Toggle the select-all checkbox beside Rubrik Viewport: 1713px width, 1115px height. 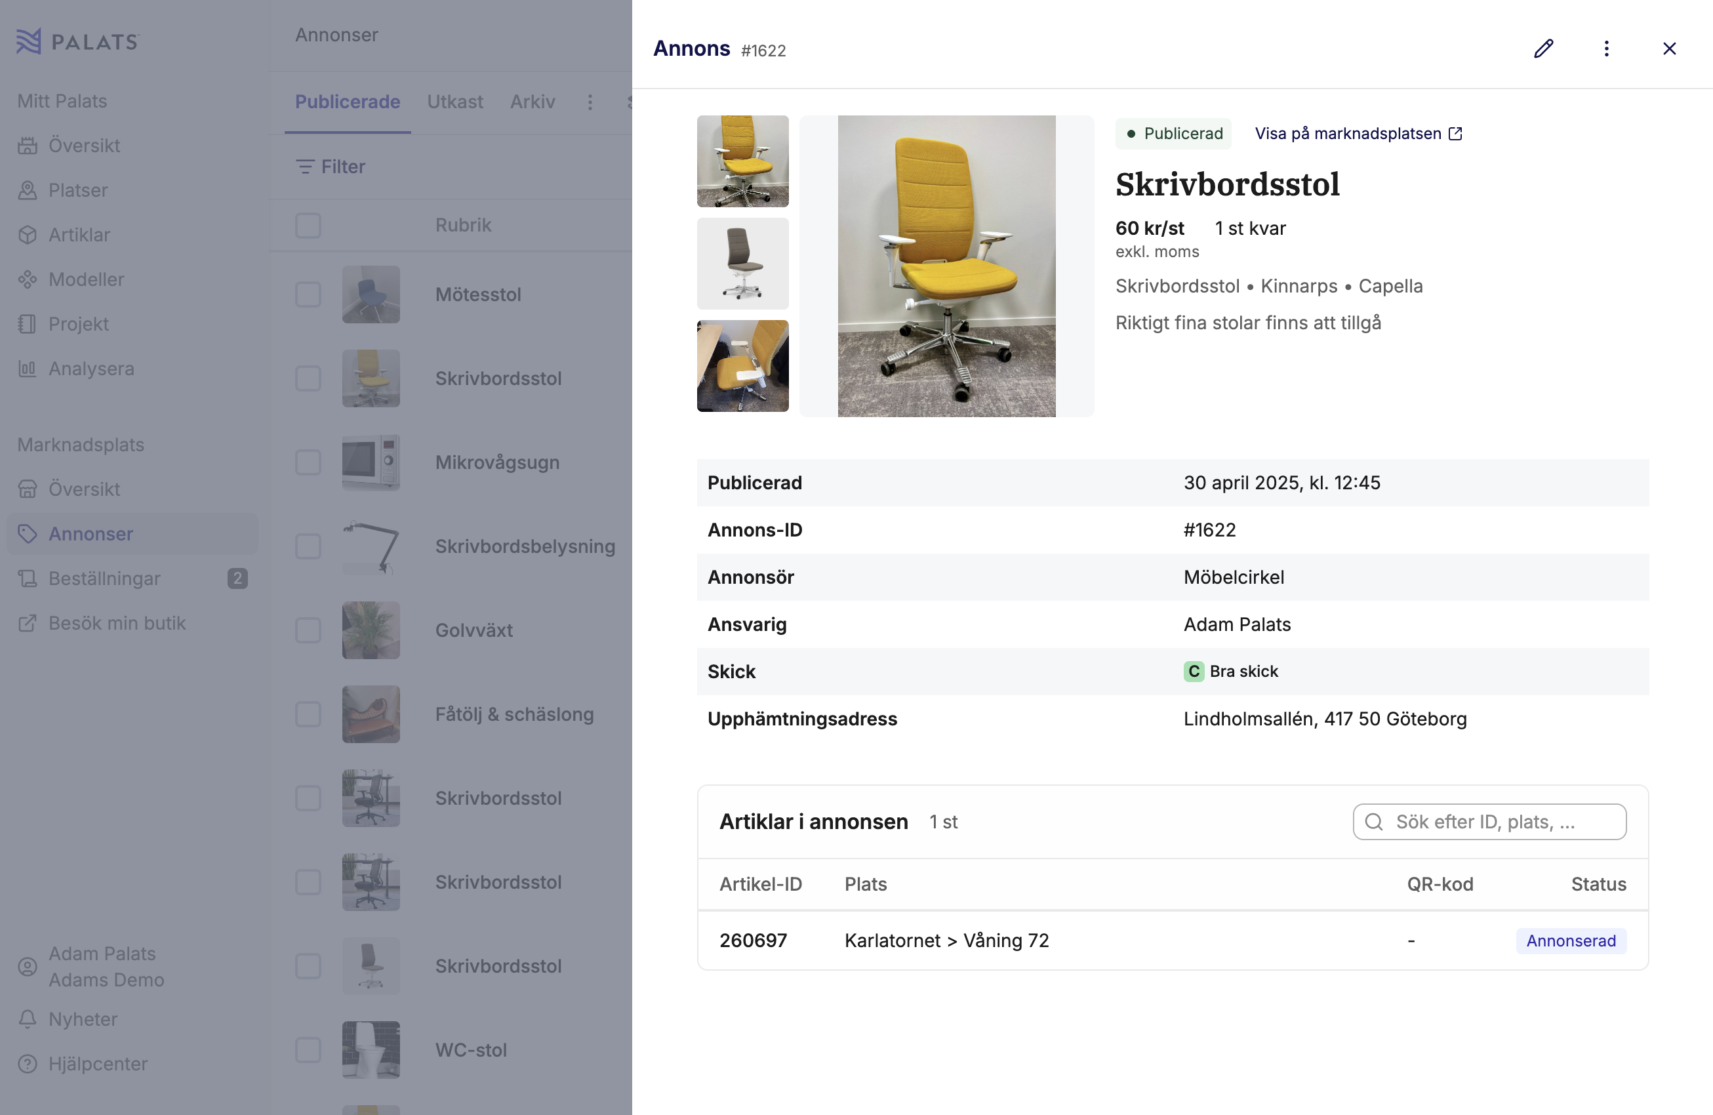coord(308,226)
